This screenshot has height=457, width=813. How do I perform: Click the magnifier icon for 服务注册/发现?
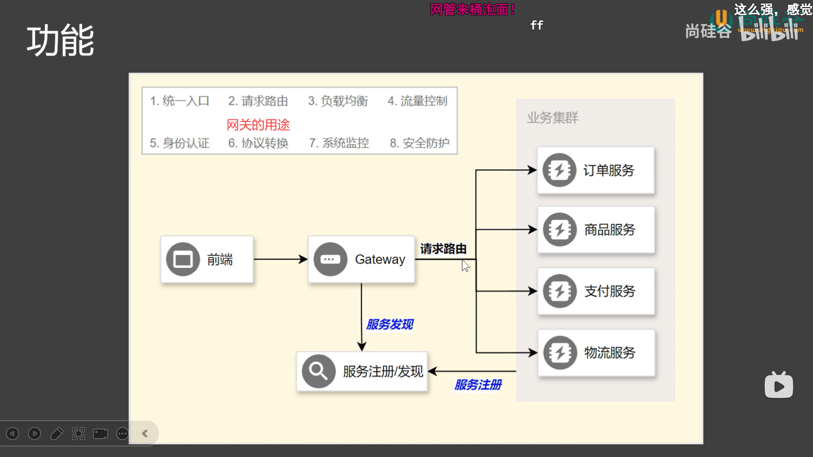[318, 371]
